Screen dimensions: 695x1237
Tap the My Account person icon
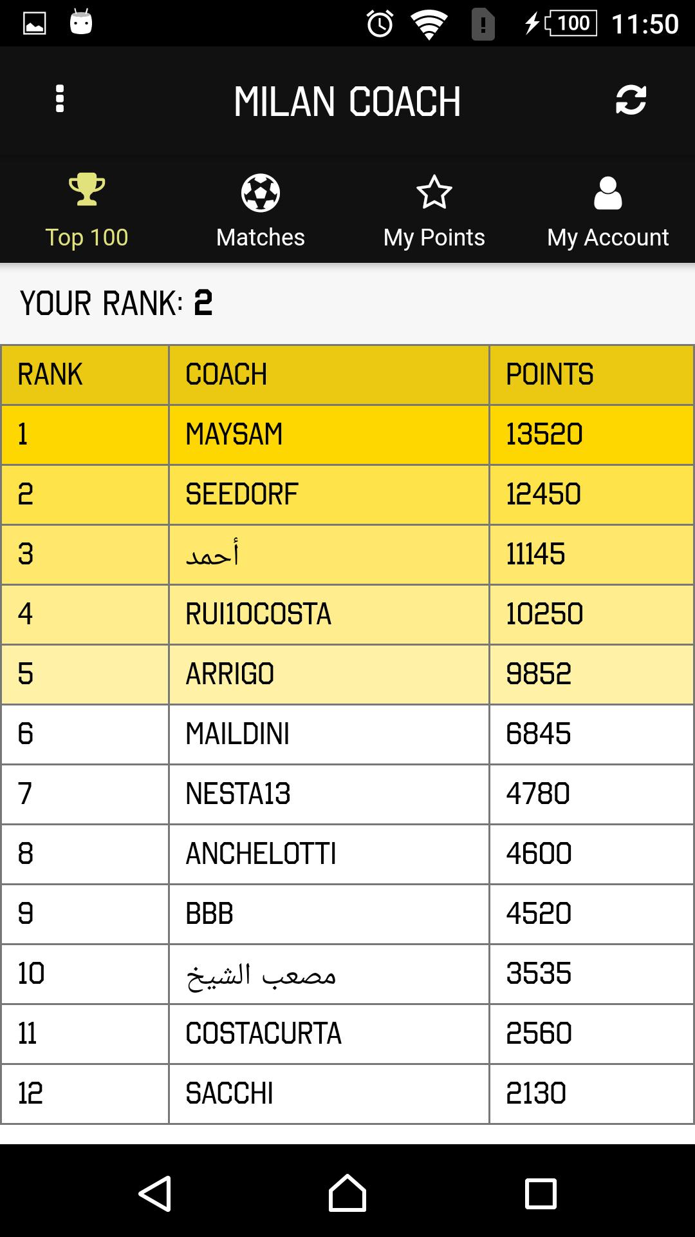coord(608,193)
